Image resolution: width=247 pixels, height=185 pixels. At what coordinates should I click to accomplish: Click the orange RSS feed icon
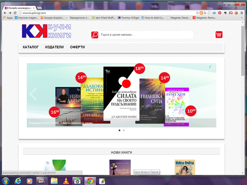coord(201,13)
